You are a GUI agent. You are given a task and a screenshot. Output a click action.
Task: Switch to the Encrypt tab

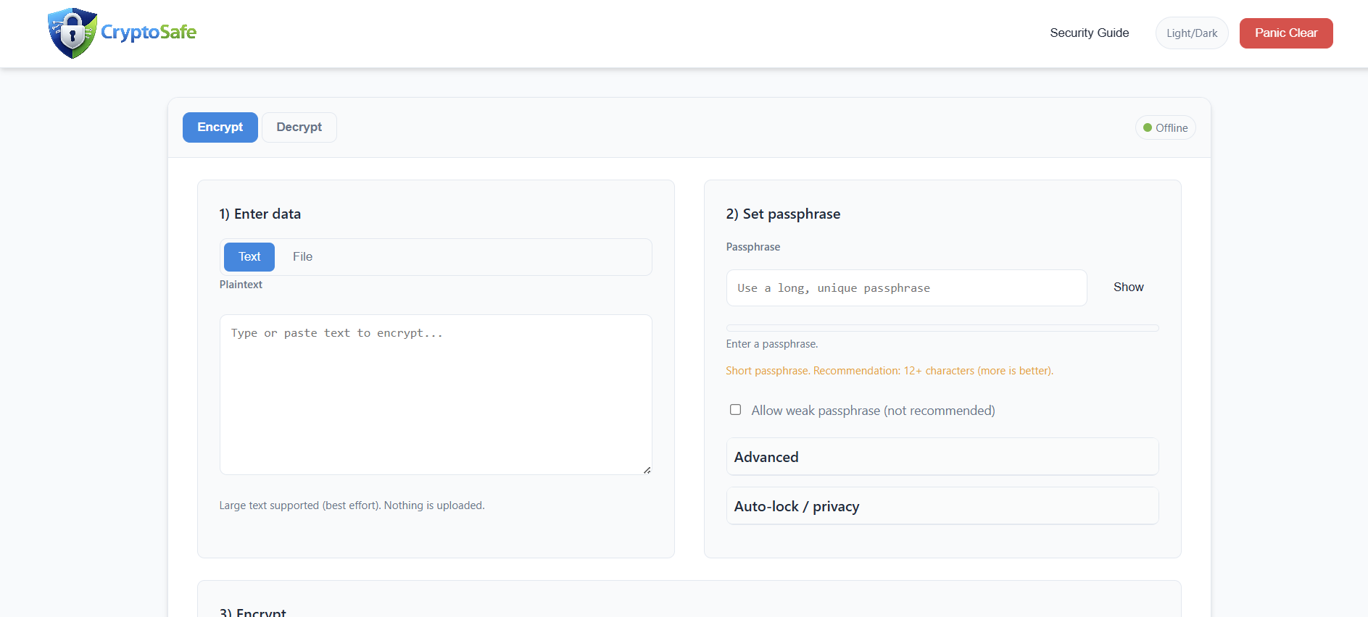click(220, 127)
